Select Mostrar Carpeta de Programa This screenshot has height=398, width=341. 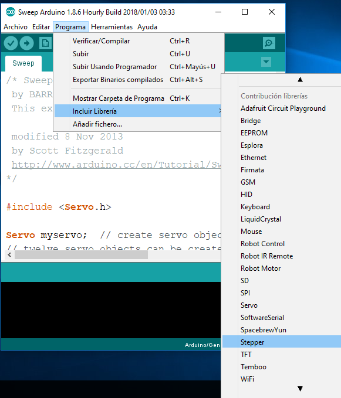point(137,98)
